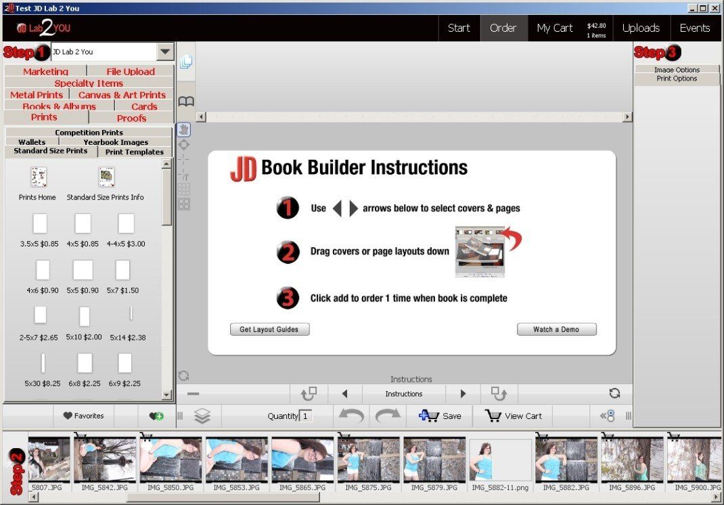The height and width of the screenshot is (505, 724).
Task: Go to next page with right arrow
Action: coord(463,394)
